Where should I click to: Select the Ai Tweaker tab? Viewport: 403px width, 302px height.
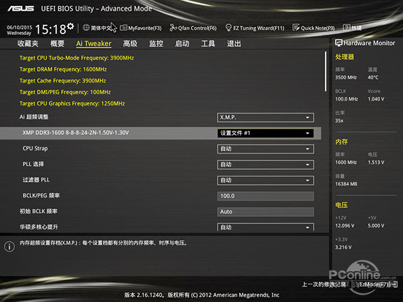(94, 44)
